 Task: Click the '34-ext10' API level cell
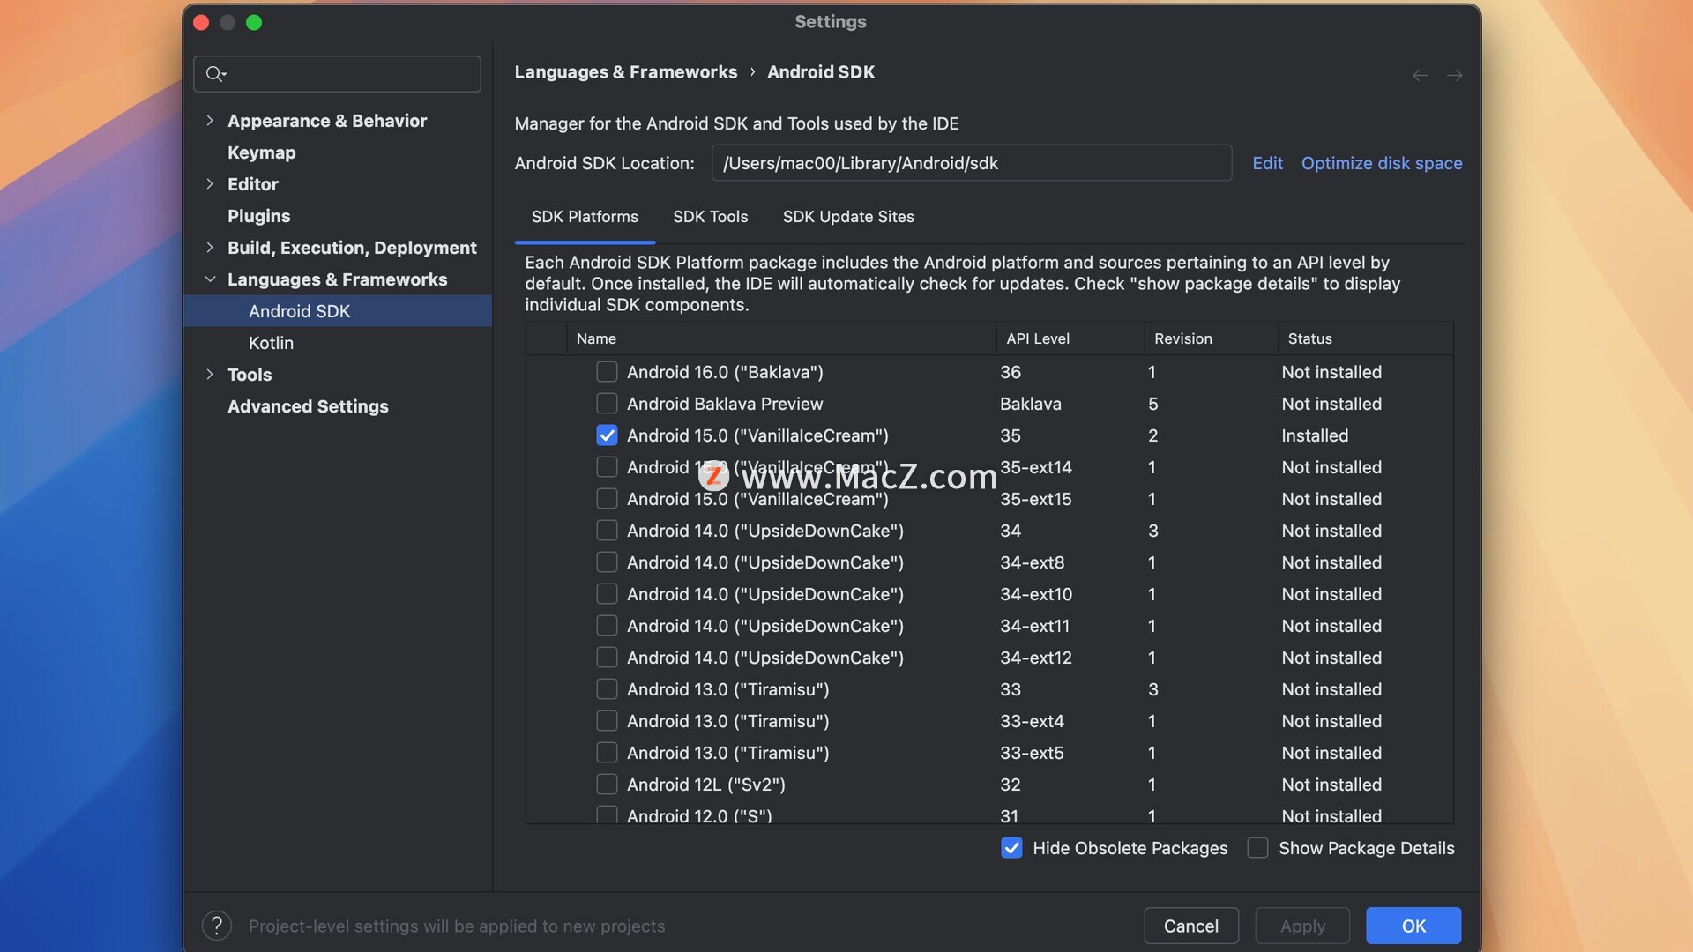(1036, 594)
